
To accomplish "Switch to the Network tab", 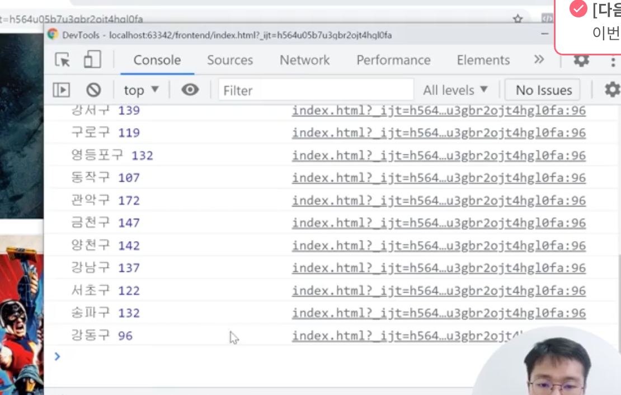I will tap(304, 60).
